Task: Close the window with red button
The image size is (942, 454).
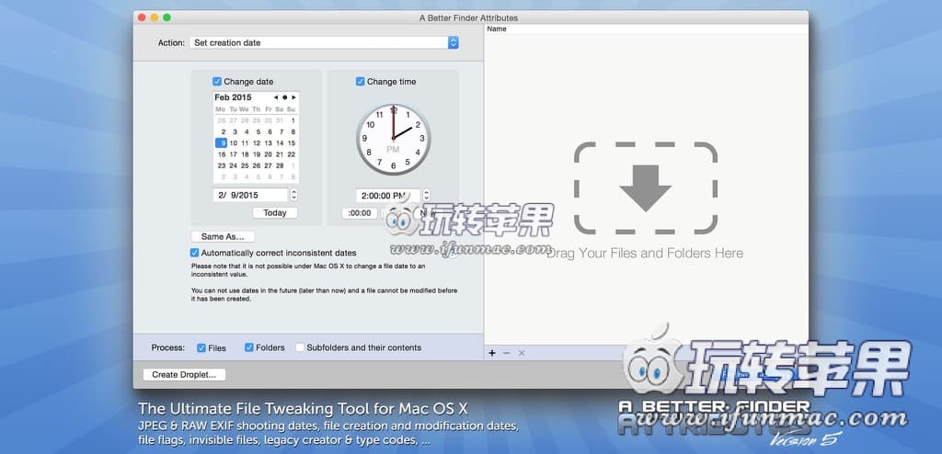Action: [142, 17]
